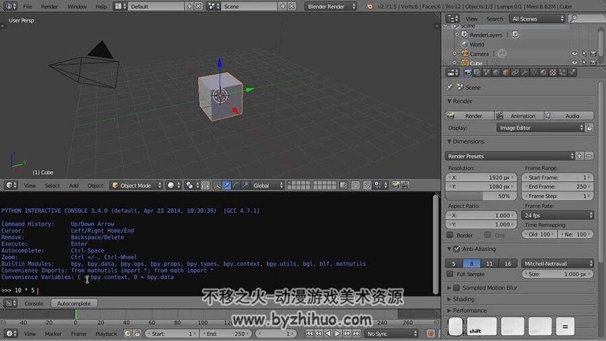
Task: Open the 24 fps frame rate dropdown
Action: pyautogui.click(x=558, y=215)
